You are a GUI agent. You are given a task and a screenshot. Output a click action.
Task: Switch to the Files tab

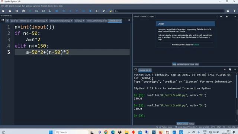click(197, 64)
